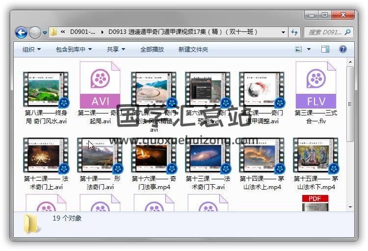Open the change view options dropdown arrow
This screenshot has height=251, width=368.
pos(309,49)
